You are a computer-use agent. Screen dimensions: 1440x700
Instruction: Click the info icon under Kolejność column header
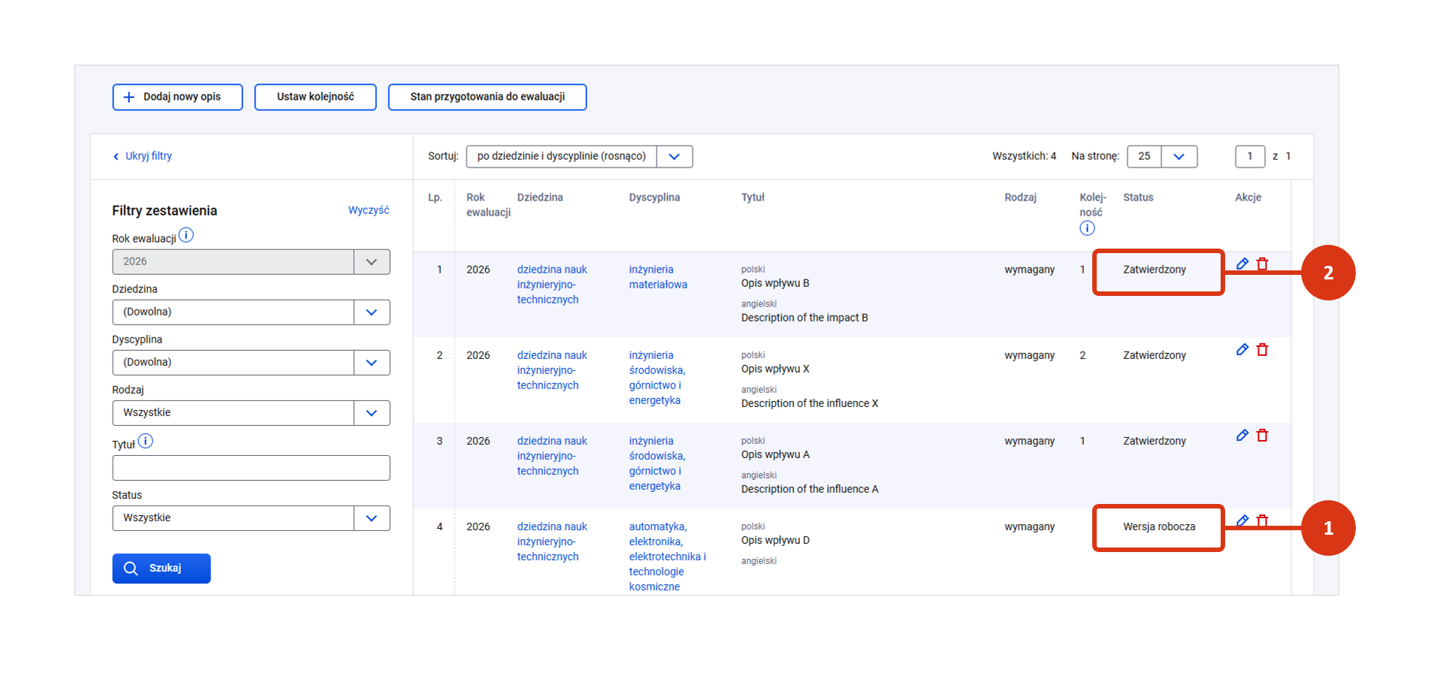1087,228
